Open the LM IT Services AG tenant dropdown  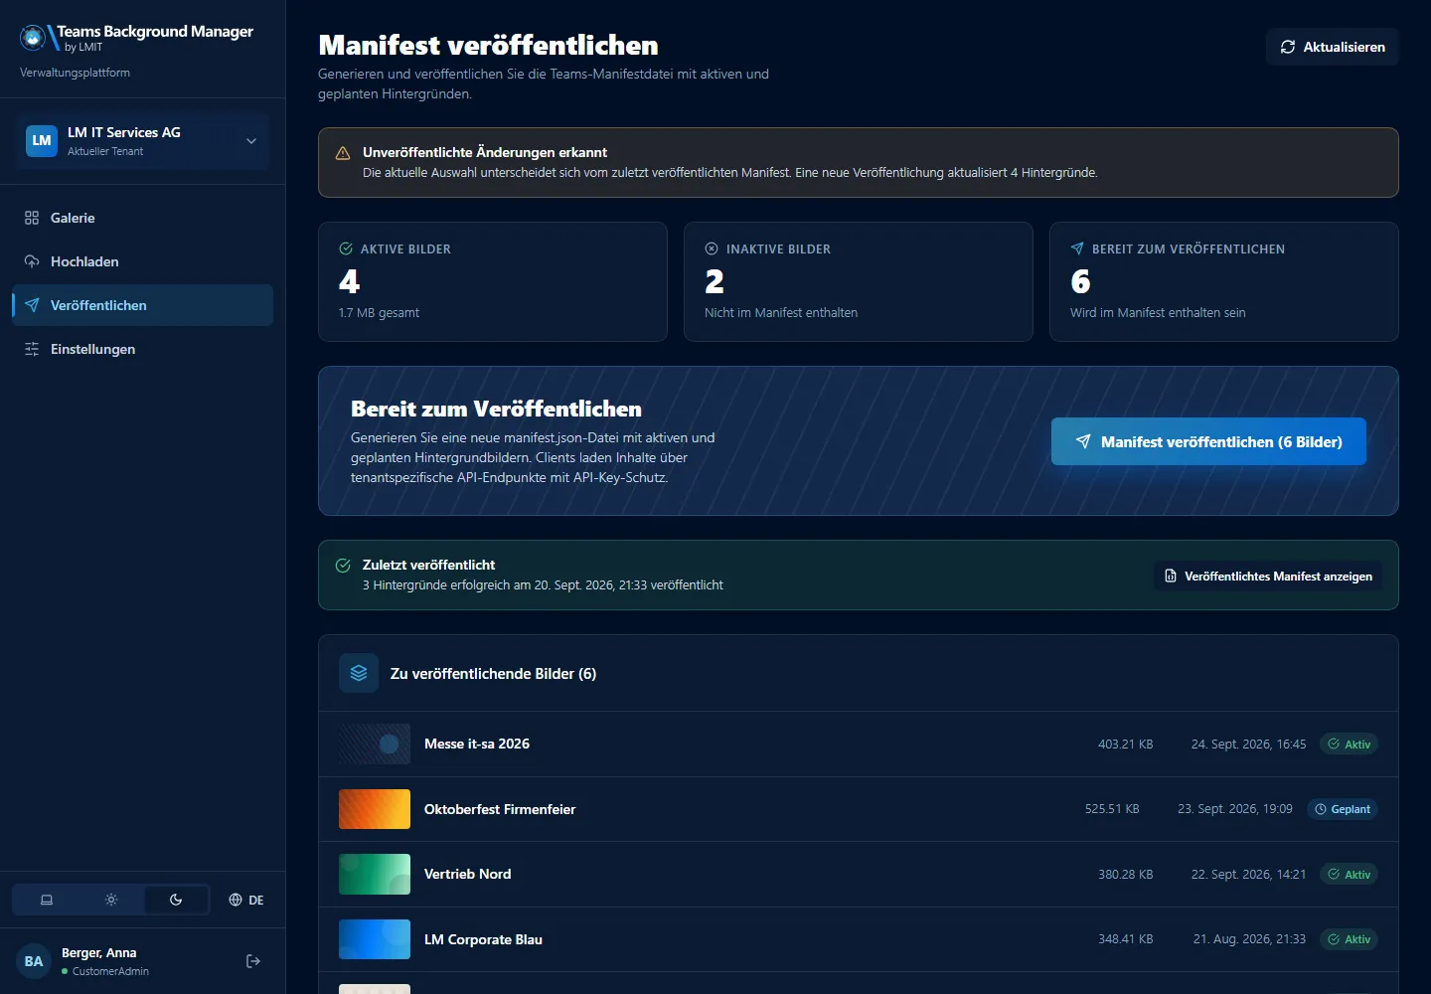click(x=143, y=141)
